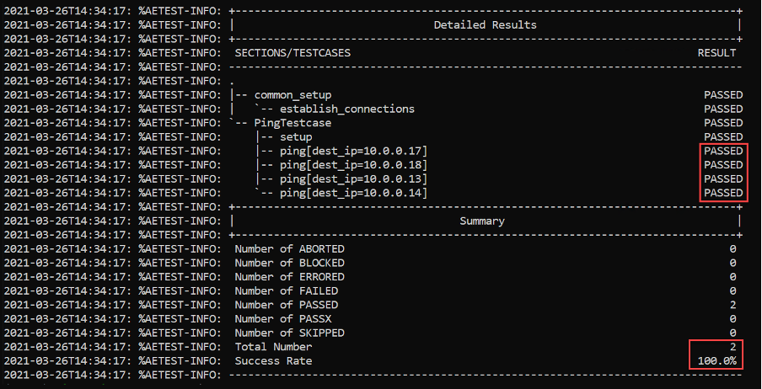Select the setup line under PingTestcase
The image size is (762, 389).
point(296,137)
